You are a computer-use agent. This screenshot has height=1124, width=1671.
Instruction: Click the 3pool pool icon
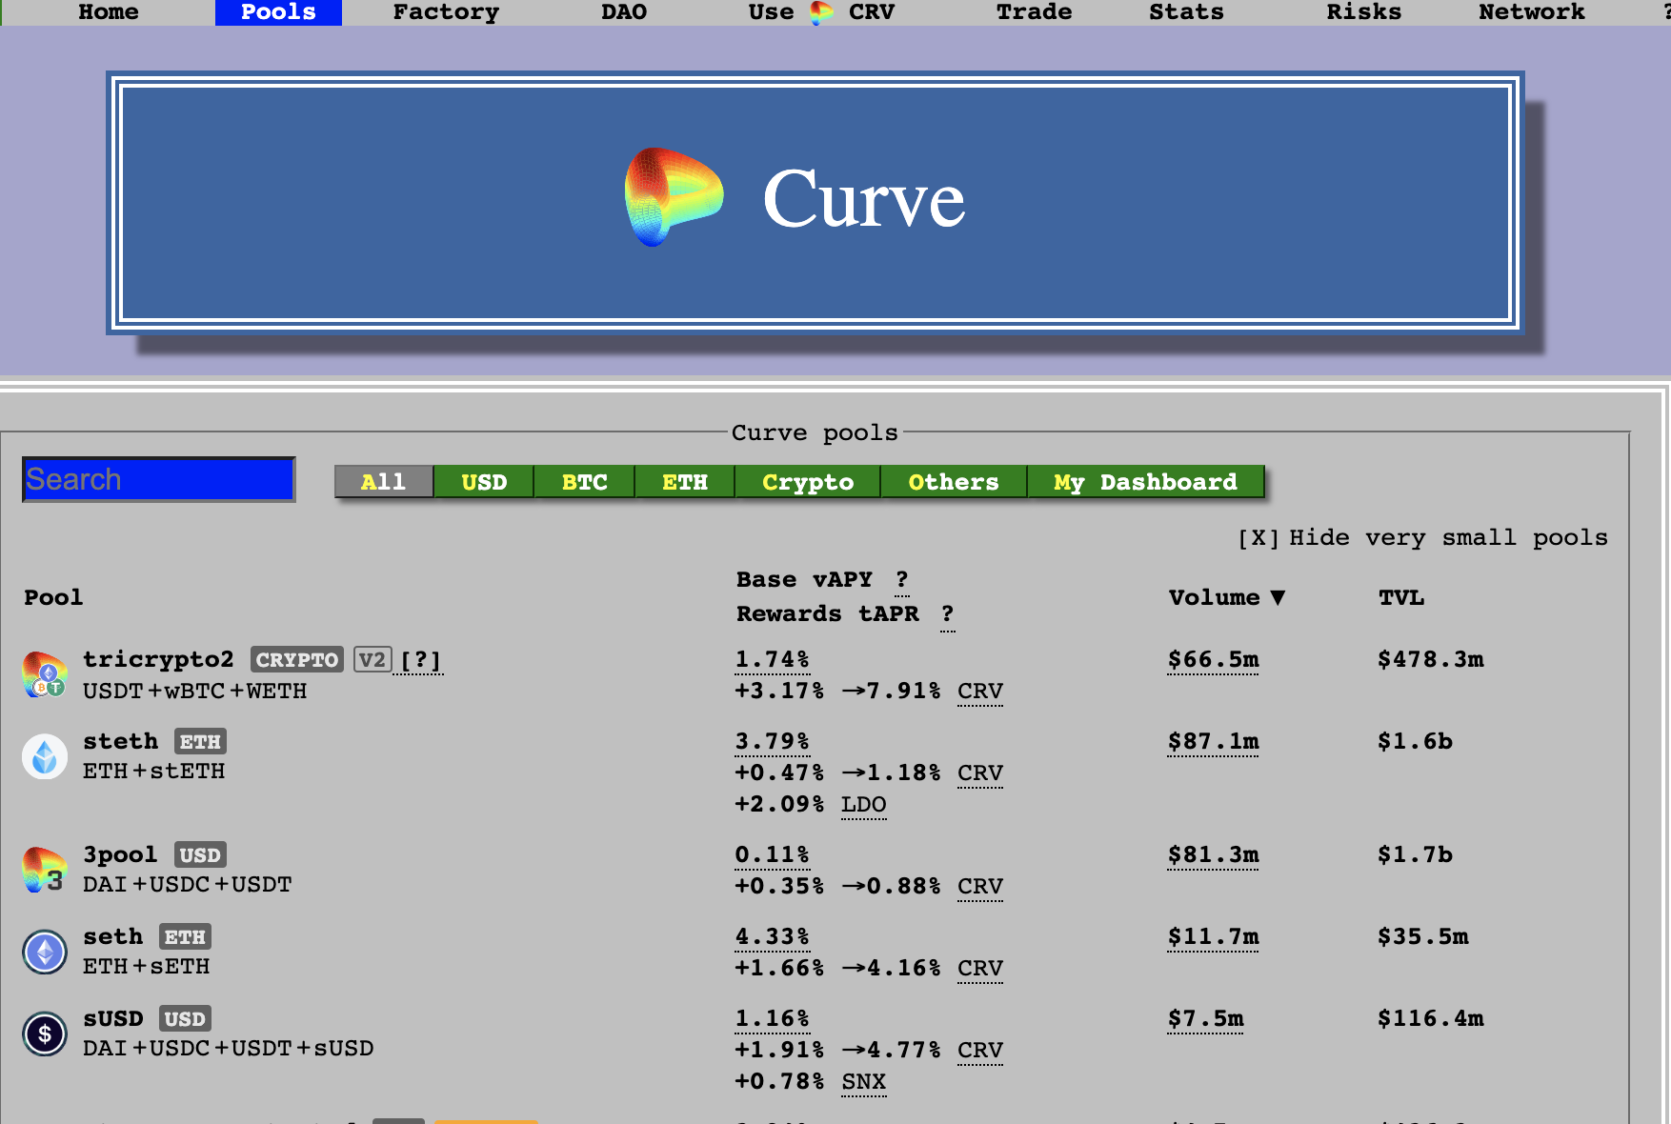pos(45,870)
